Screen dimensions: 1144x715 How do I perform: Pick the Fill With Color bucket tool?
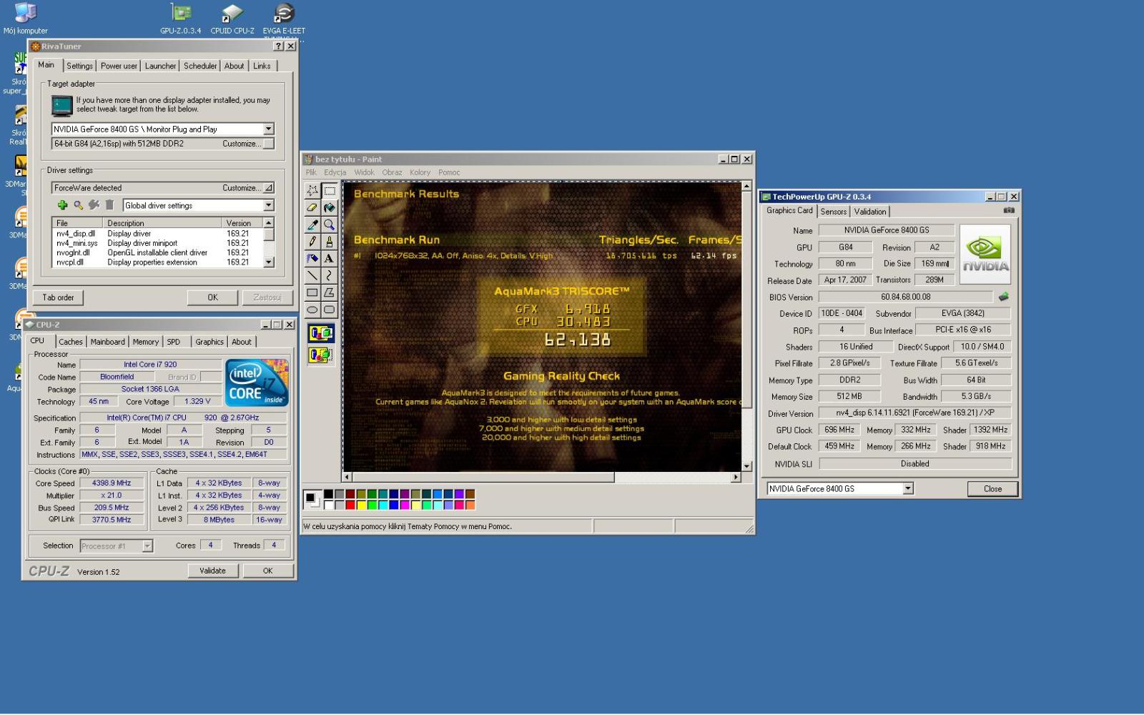coord(329,207)
